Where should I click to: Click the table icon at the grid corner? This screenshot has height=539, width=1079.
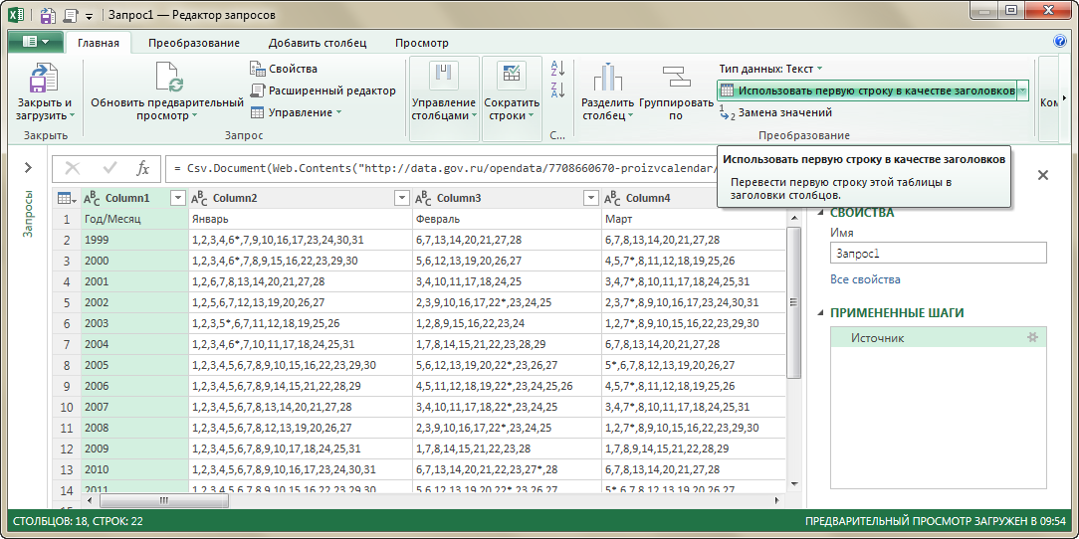tap(65, 198)
